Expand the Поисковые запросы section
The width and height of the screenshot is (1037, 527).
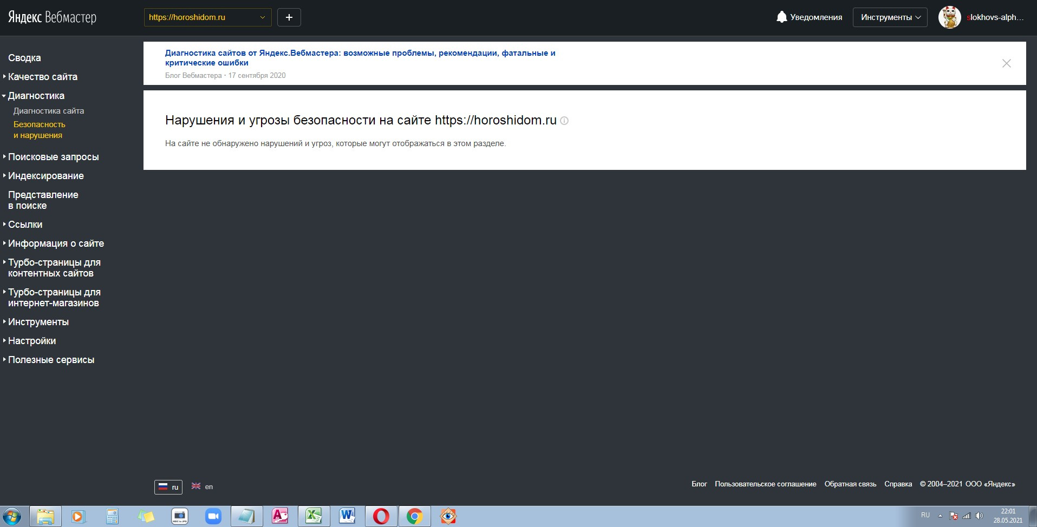(53, 157)
